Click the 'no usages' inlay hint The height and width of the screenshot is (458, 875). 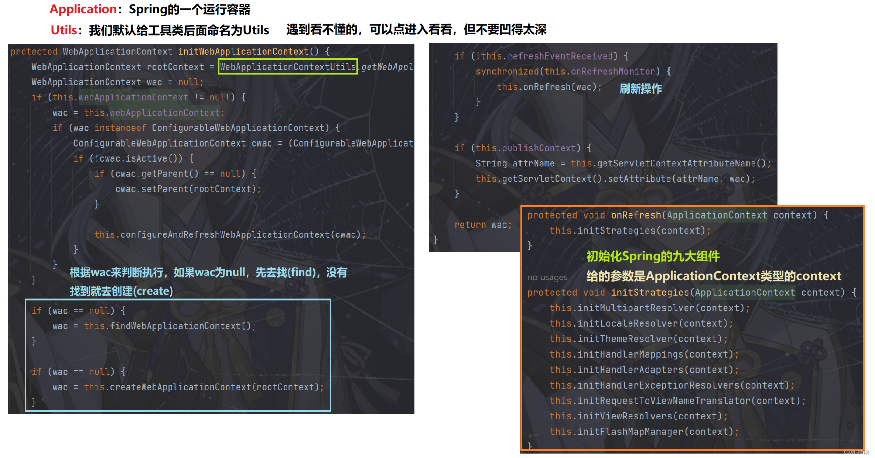pyautogui.click(x=547, y=277)
